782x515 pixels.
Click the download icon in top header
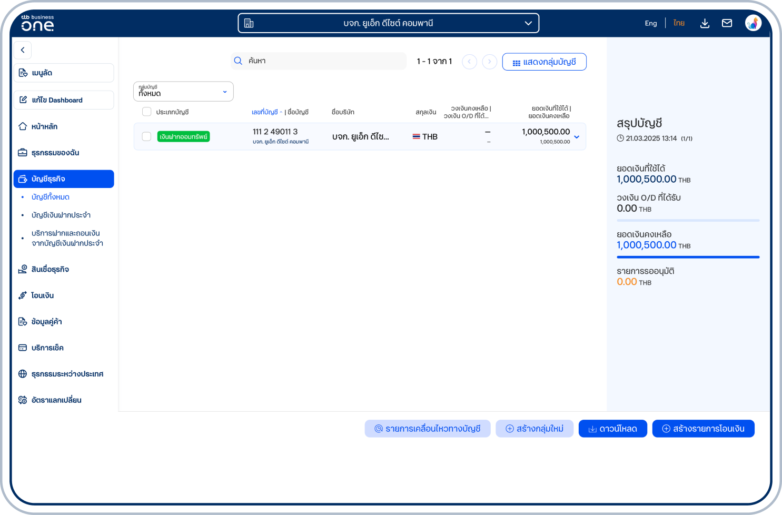coord(705,23)
